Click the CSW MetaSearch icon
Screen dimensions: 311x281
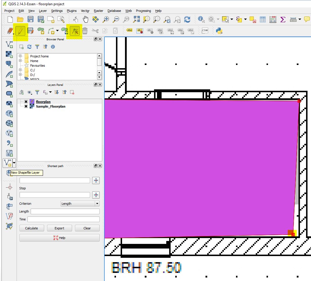(x=205, y=30)
